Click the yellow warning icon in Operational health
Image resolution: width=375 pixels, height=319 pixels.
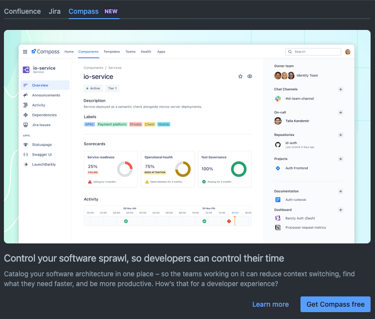tap(147, 182)
